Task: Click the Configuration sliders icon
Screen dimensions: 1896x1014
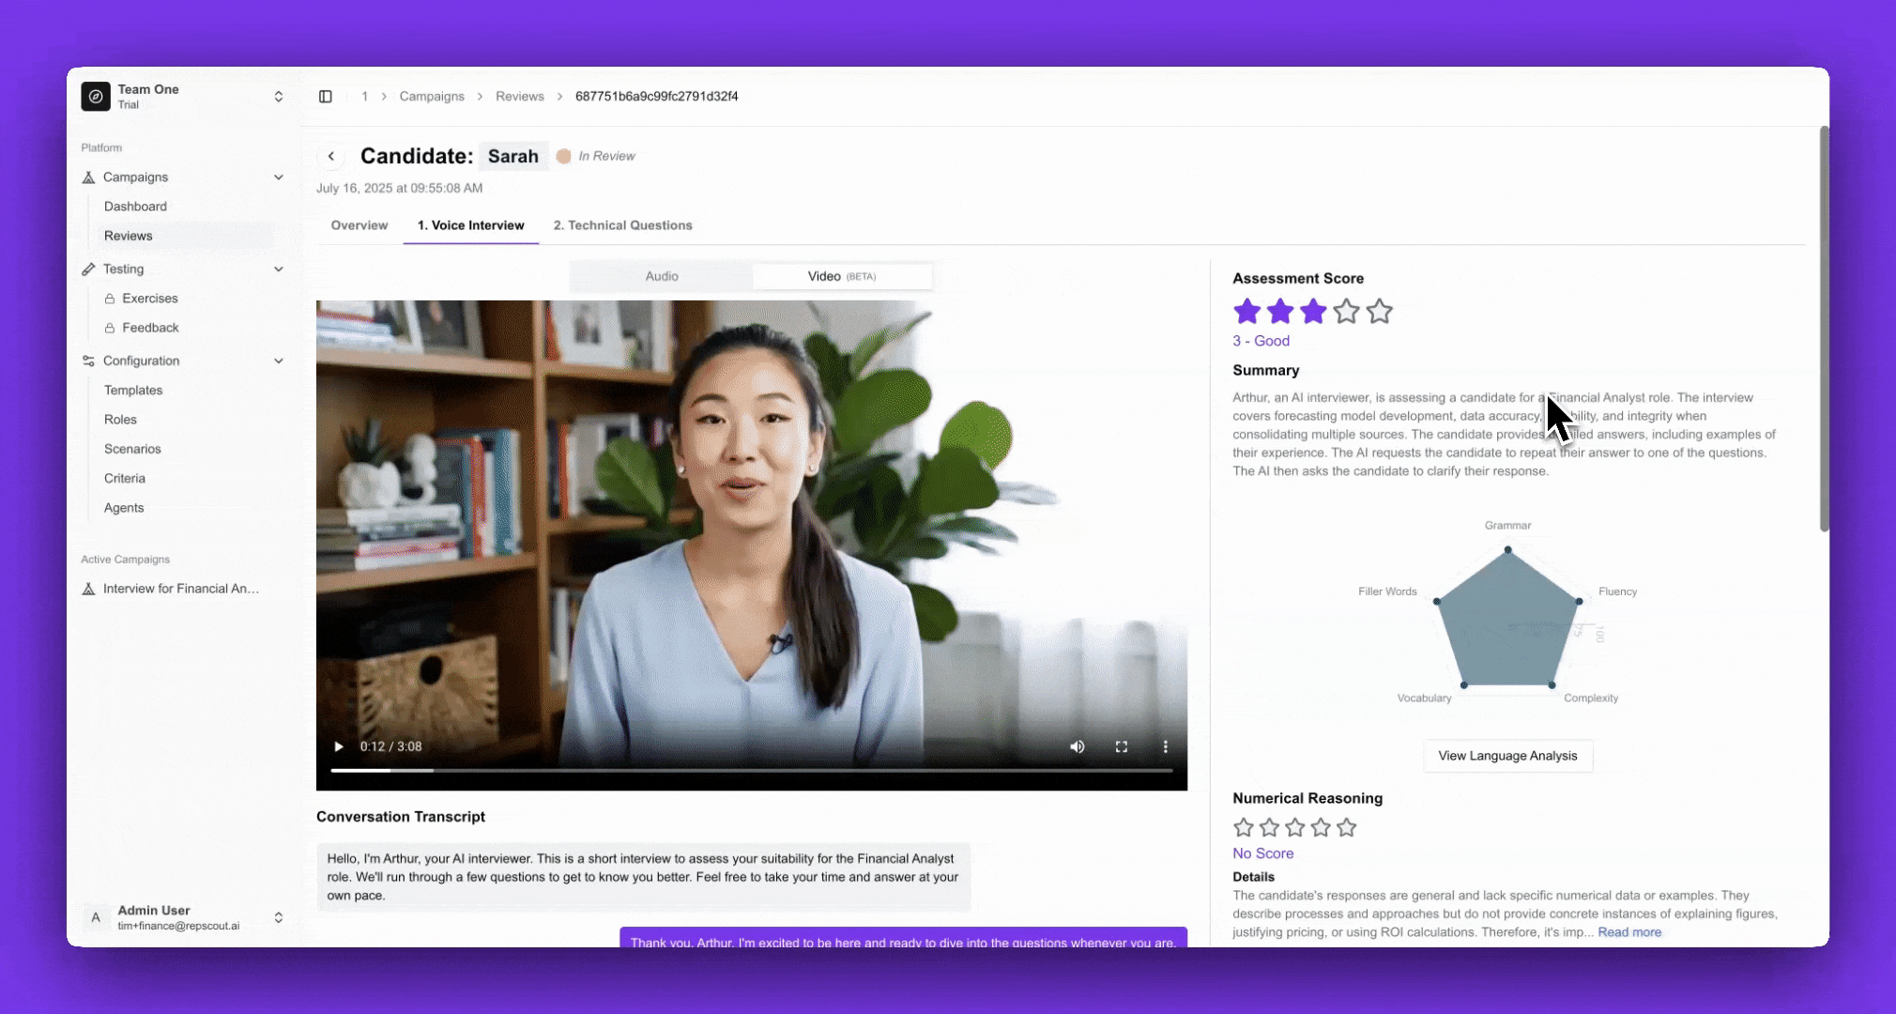Action: 88,361
